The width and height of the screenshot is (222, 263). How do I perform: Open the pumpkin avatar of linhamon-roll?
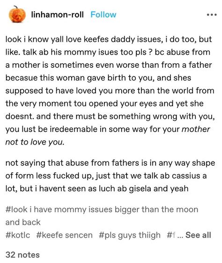(x=17, y=14)
